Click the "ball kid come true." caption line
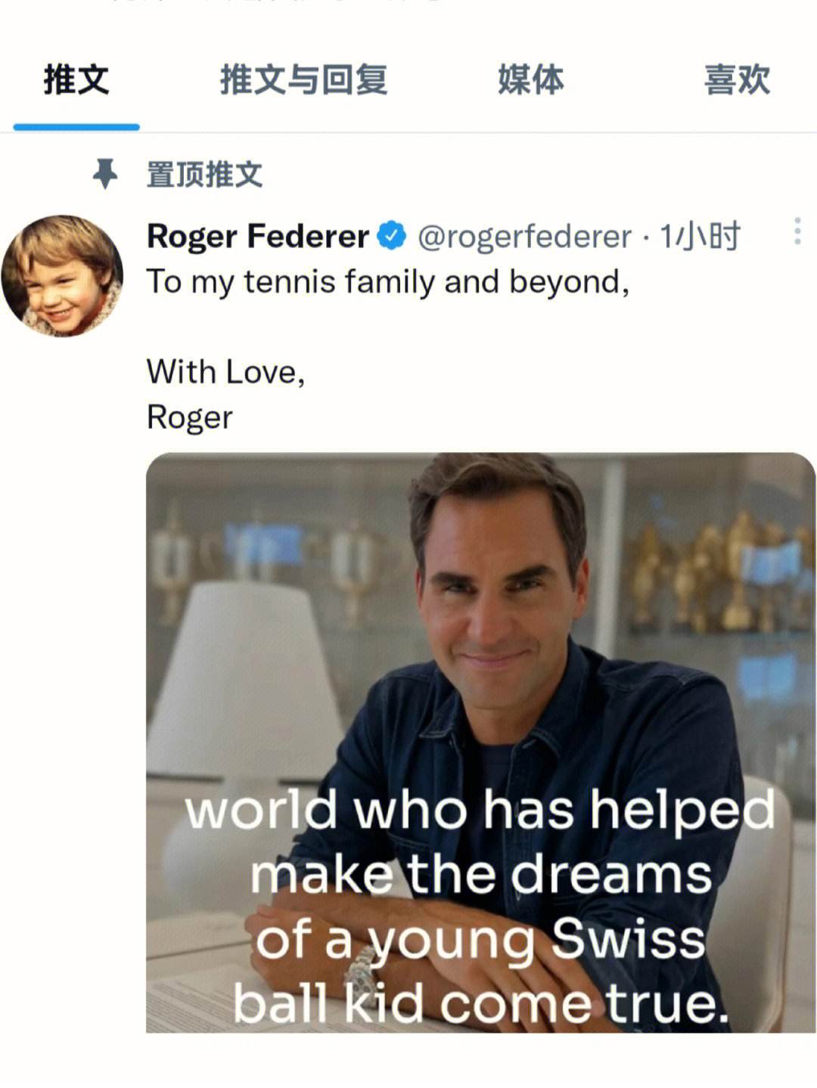Image resolution: width=817 pixels, height=1088 pixels. pyautogui.click(x=480, y=1004)
